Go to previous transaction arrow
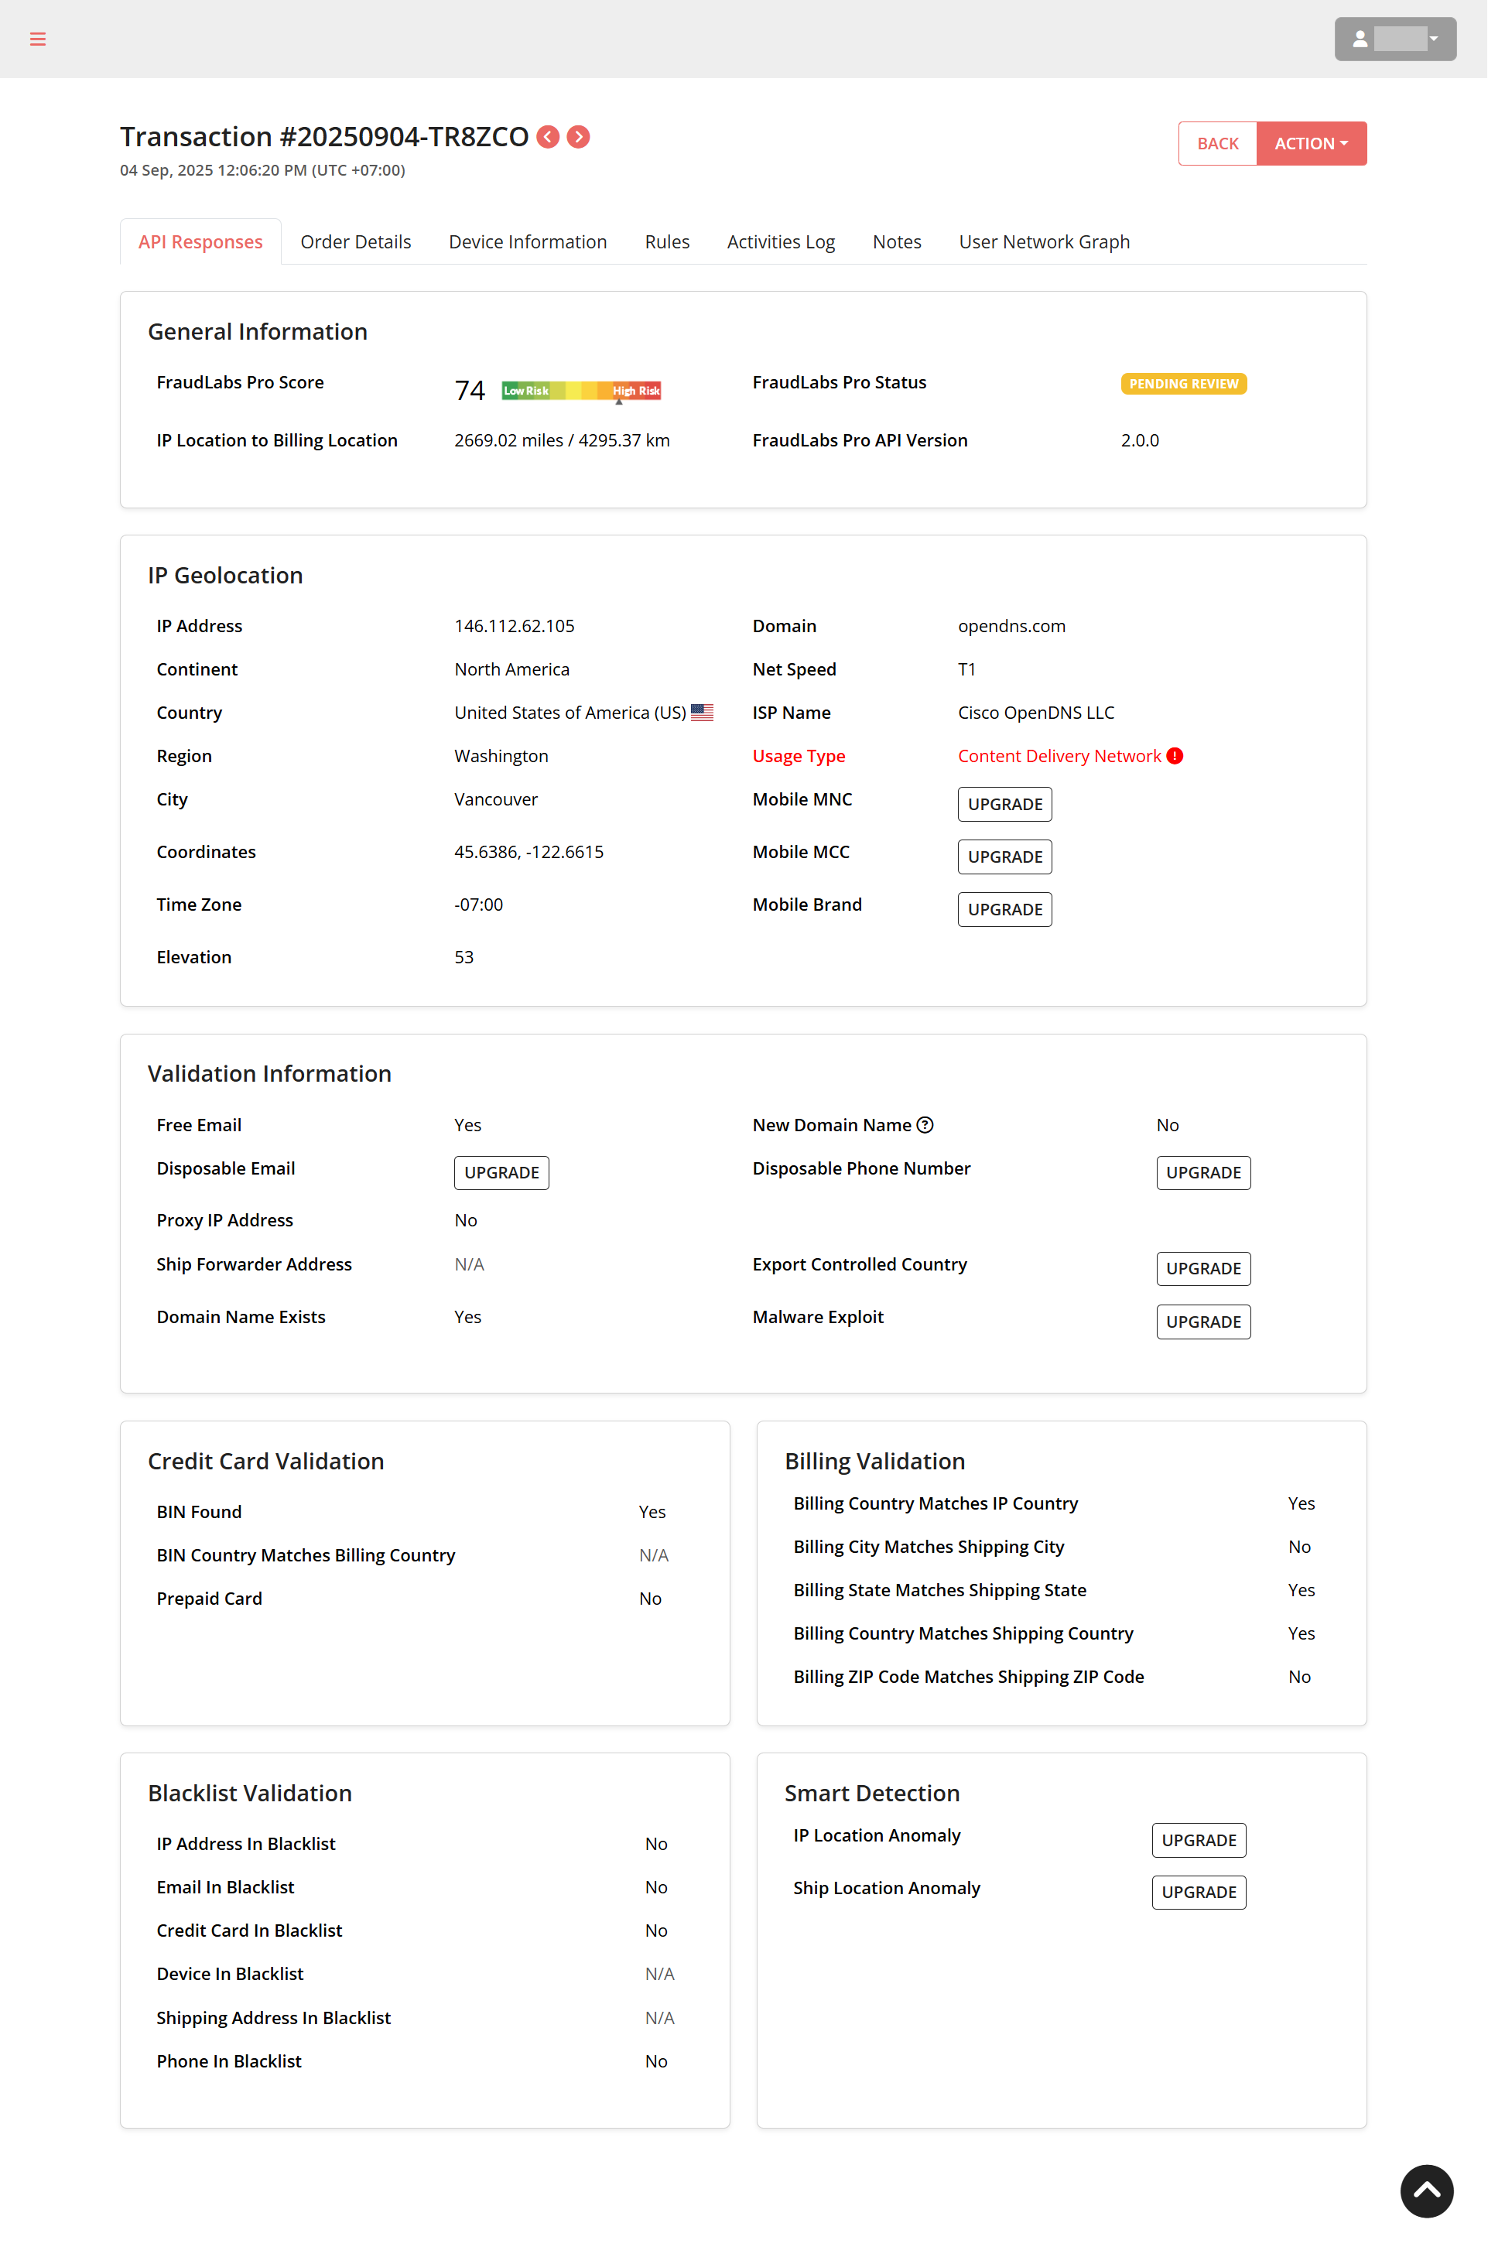 [548, 137]
